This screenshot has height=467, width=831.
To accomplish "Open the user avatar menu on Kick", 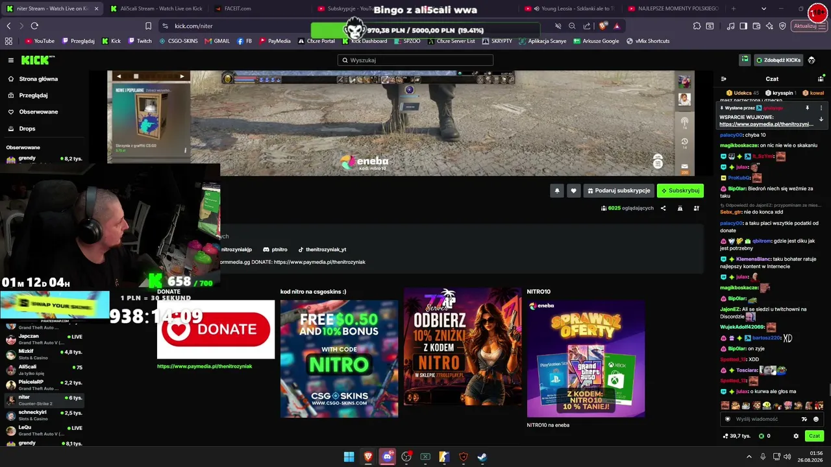I will pos(812,60).
